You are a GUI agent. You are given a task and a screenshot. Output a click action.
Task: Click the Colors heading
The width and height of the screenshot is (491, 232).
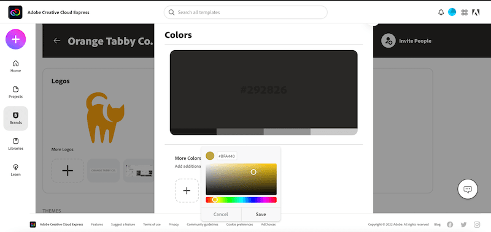pos(178,35)
